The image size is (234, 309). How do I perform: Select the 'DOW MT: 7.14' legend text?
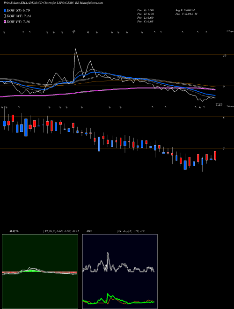19,16
